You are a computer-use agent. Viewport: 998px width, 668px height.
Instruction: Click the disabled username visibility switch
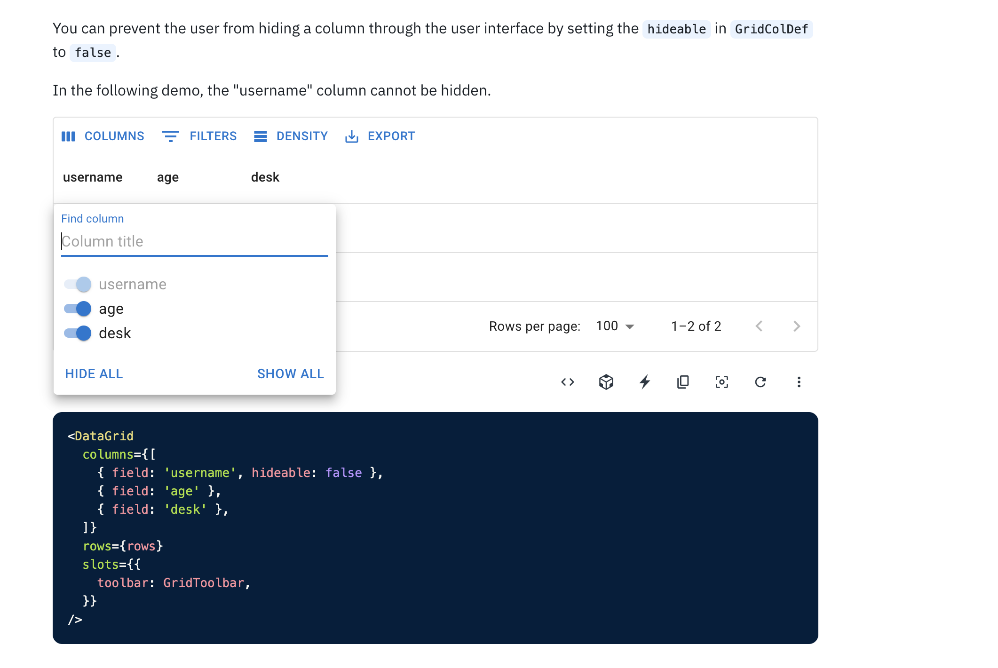(x=78, y=284)
